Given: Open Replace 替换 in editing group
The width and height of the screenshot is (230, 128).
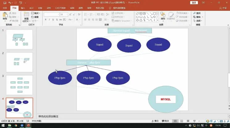Looking at the screenshot, I should [x=198, y=17].
